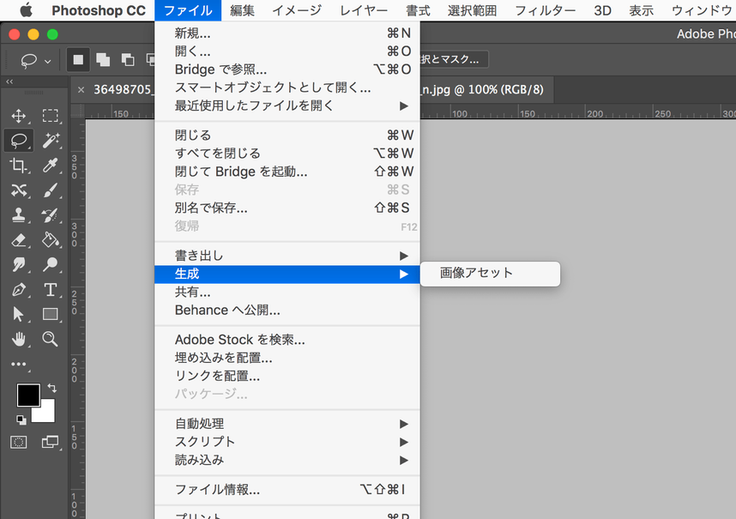Viewport: 736px width, 519px height.
Task: Click the black foreground color swatch
Action: (28, 395)
